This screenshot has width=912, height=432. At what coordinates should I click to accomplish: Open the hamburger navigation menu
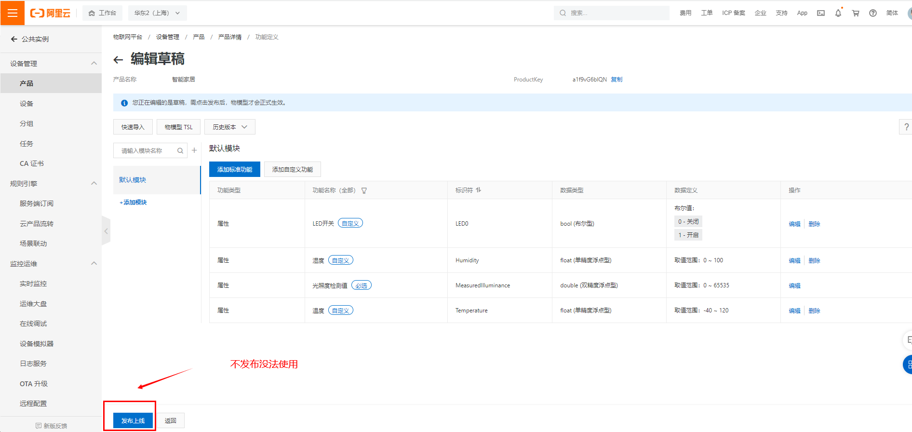click(x=13, y=13)
